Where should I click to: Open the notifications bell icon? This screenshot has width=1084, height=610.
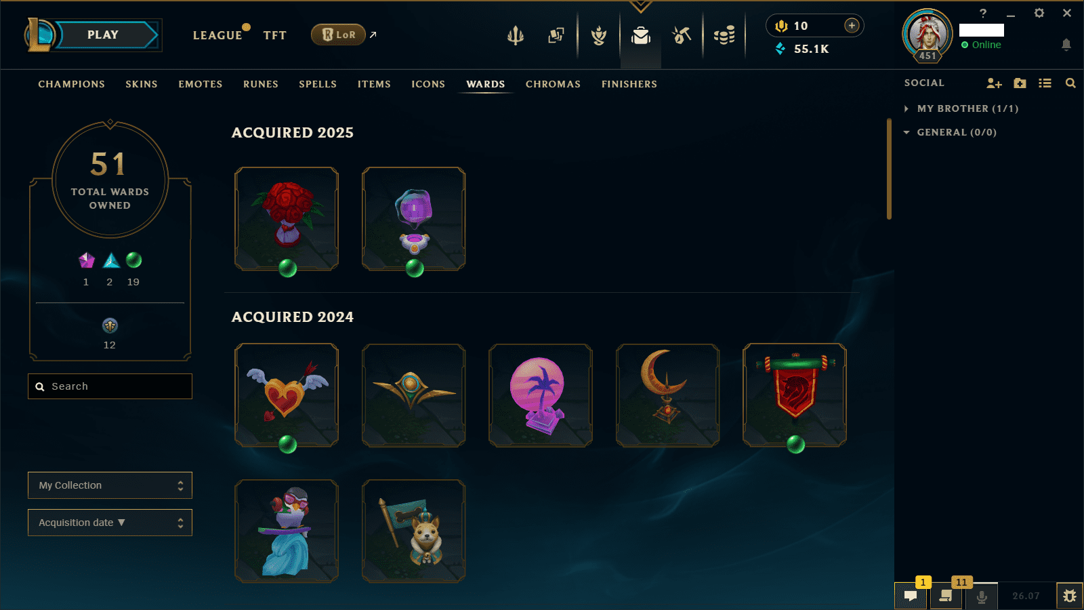click(1066, 45)
